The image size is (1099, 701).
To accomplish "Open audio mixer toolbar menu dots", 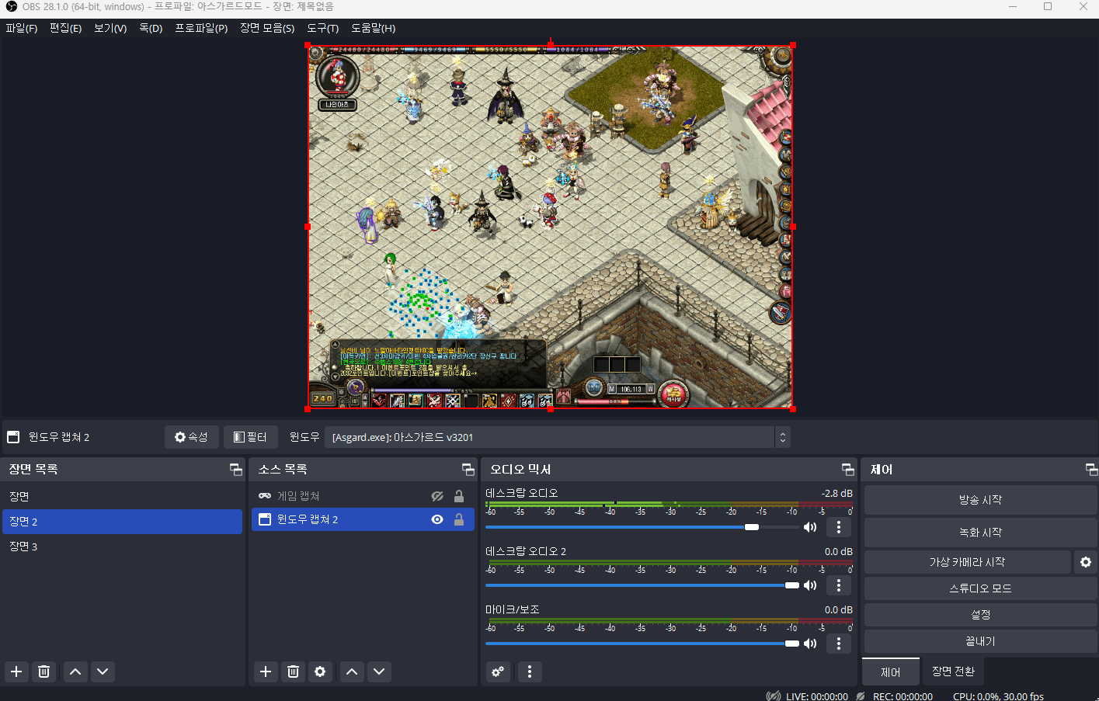I will click(x=530, y=672).
